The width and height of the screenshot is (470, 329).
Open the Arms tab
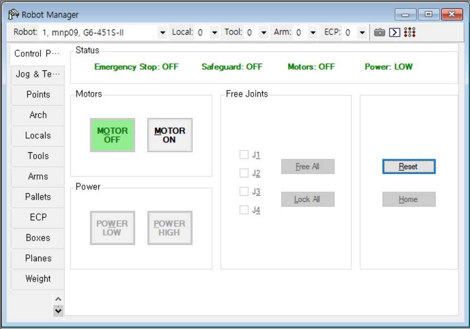pos(38,176)
